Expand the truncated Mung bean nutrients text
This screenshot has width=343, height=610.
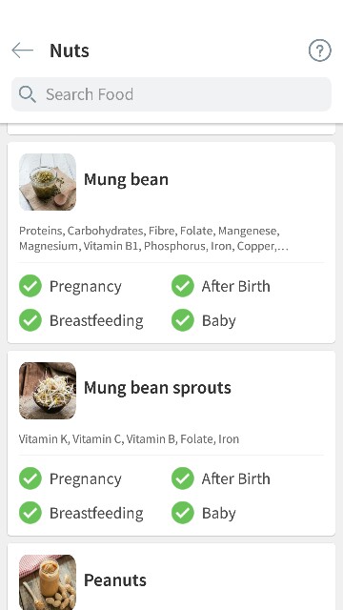click(x=153, y=238)
